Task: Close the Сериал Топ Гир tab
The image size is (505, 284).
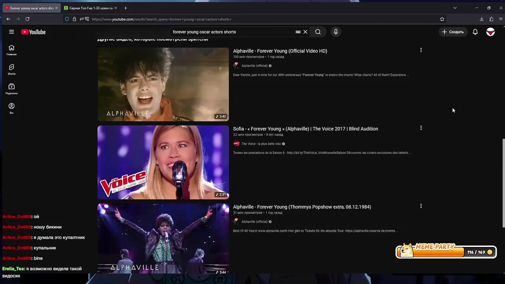Action: coord(116,8)
